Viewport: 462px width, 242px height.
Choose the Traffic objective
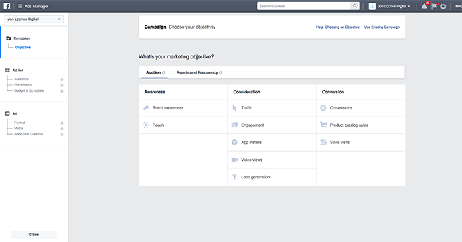tap(272, 108)
